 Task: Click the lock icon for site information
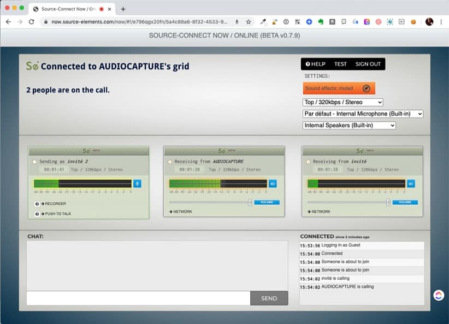[x=46, y=22]
